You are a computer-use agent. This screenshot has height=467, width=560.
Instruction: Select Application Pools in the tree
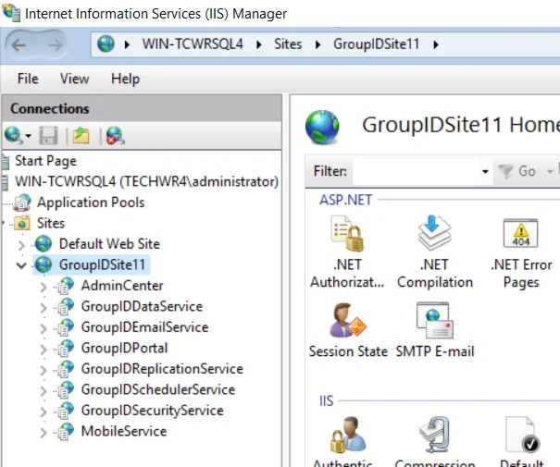tap(91, 203)
